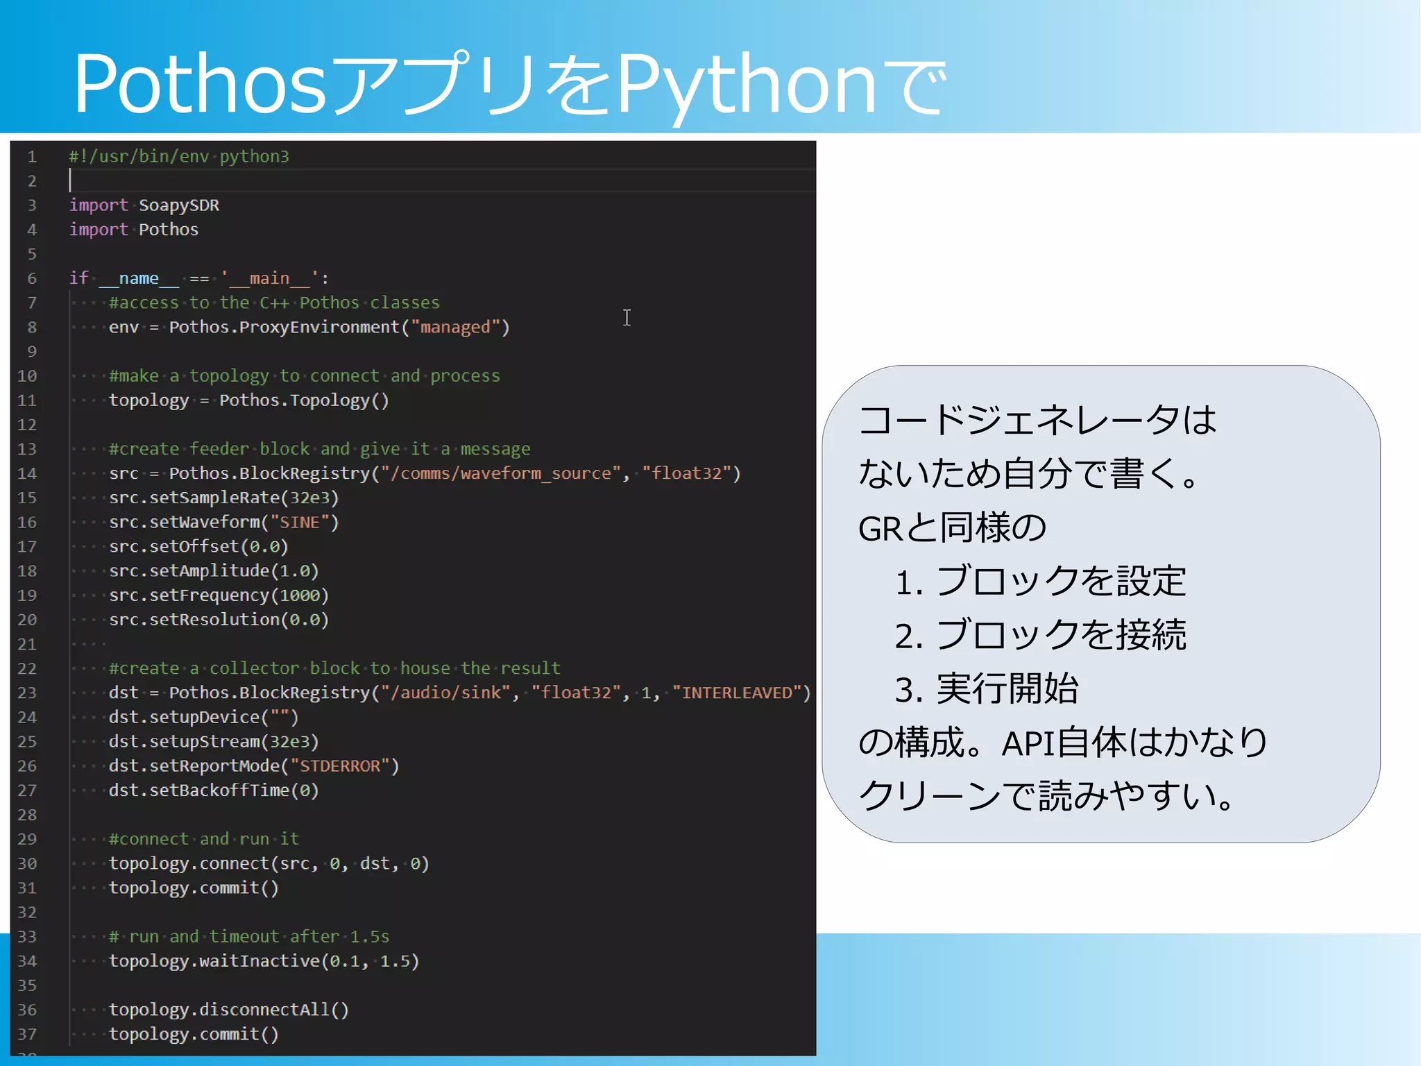This screenshot has height=1066, width=1421.
Task: Click comment '#connect and run it'
Action: [204, 839]
